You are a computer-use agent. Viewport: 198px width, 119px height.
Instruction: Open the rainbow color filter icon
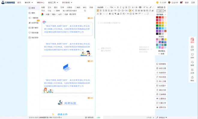[x=42, y=14]
